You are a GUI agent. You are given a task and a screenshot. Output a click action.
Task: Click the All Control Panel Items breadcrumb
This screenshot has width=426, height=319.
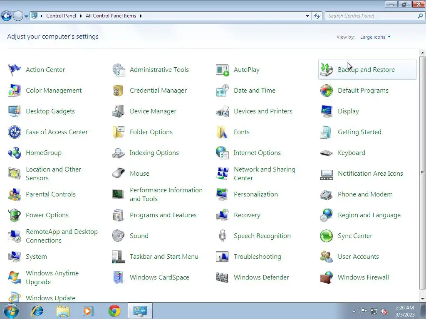[x=111, y=16]
